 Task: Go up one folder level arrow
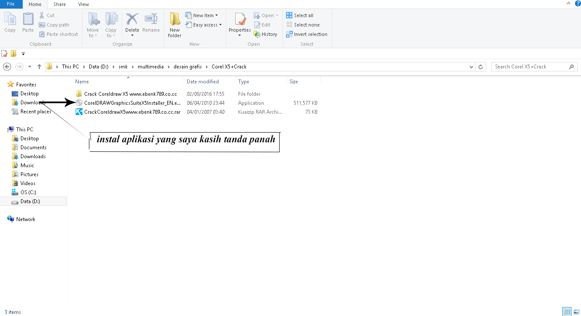(x=39, y=67)
